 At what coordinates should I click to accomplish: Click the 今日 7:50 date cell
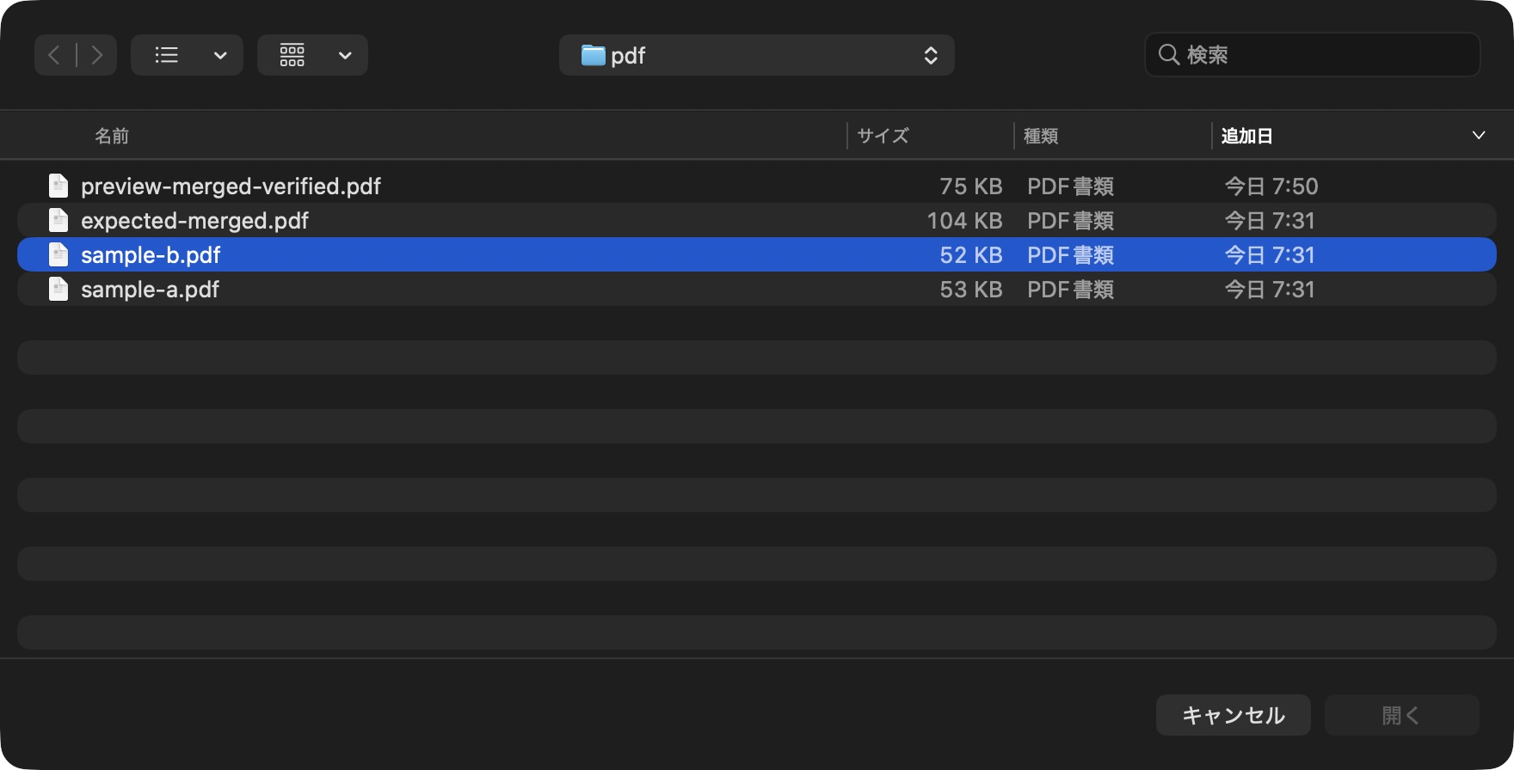1271,186
